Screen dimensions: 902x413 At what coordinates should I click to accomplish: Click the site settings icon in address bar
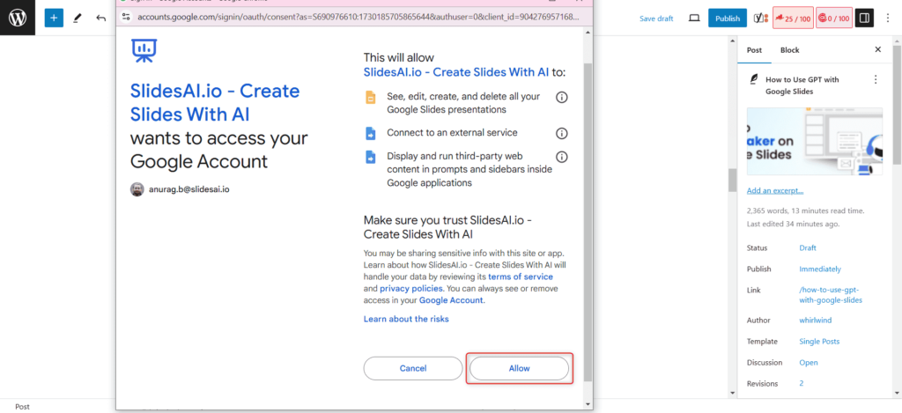126,16
